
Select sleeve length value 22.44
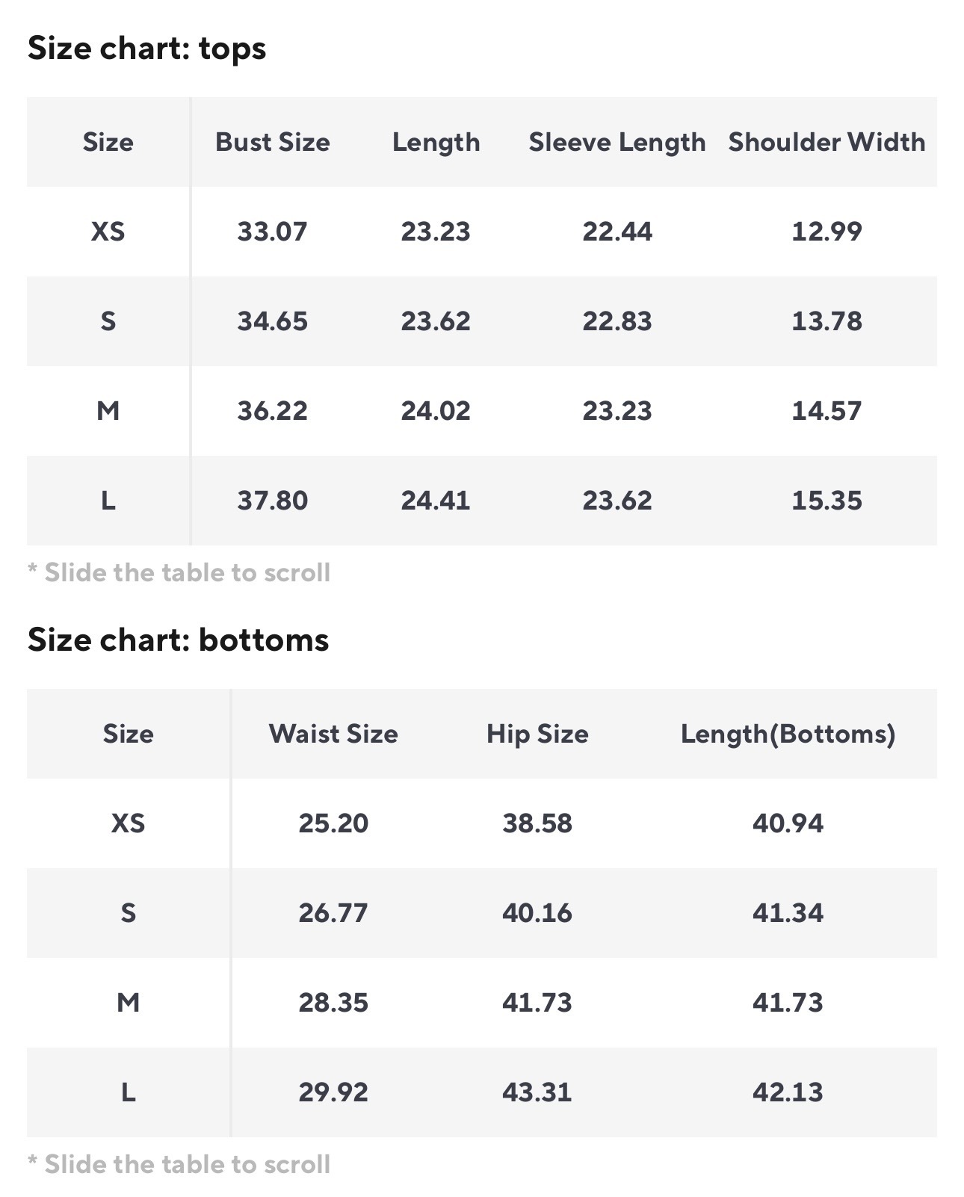(x=617, y=232)
